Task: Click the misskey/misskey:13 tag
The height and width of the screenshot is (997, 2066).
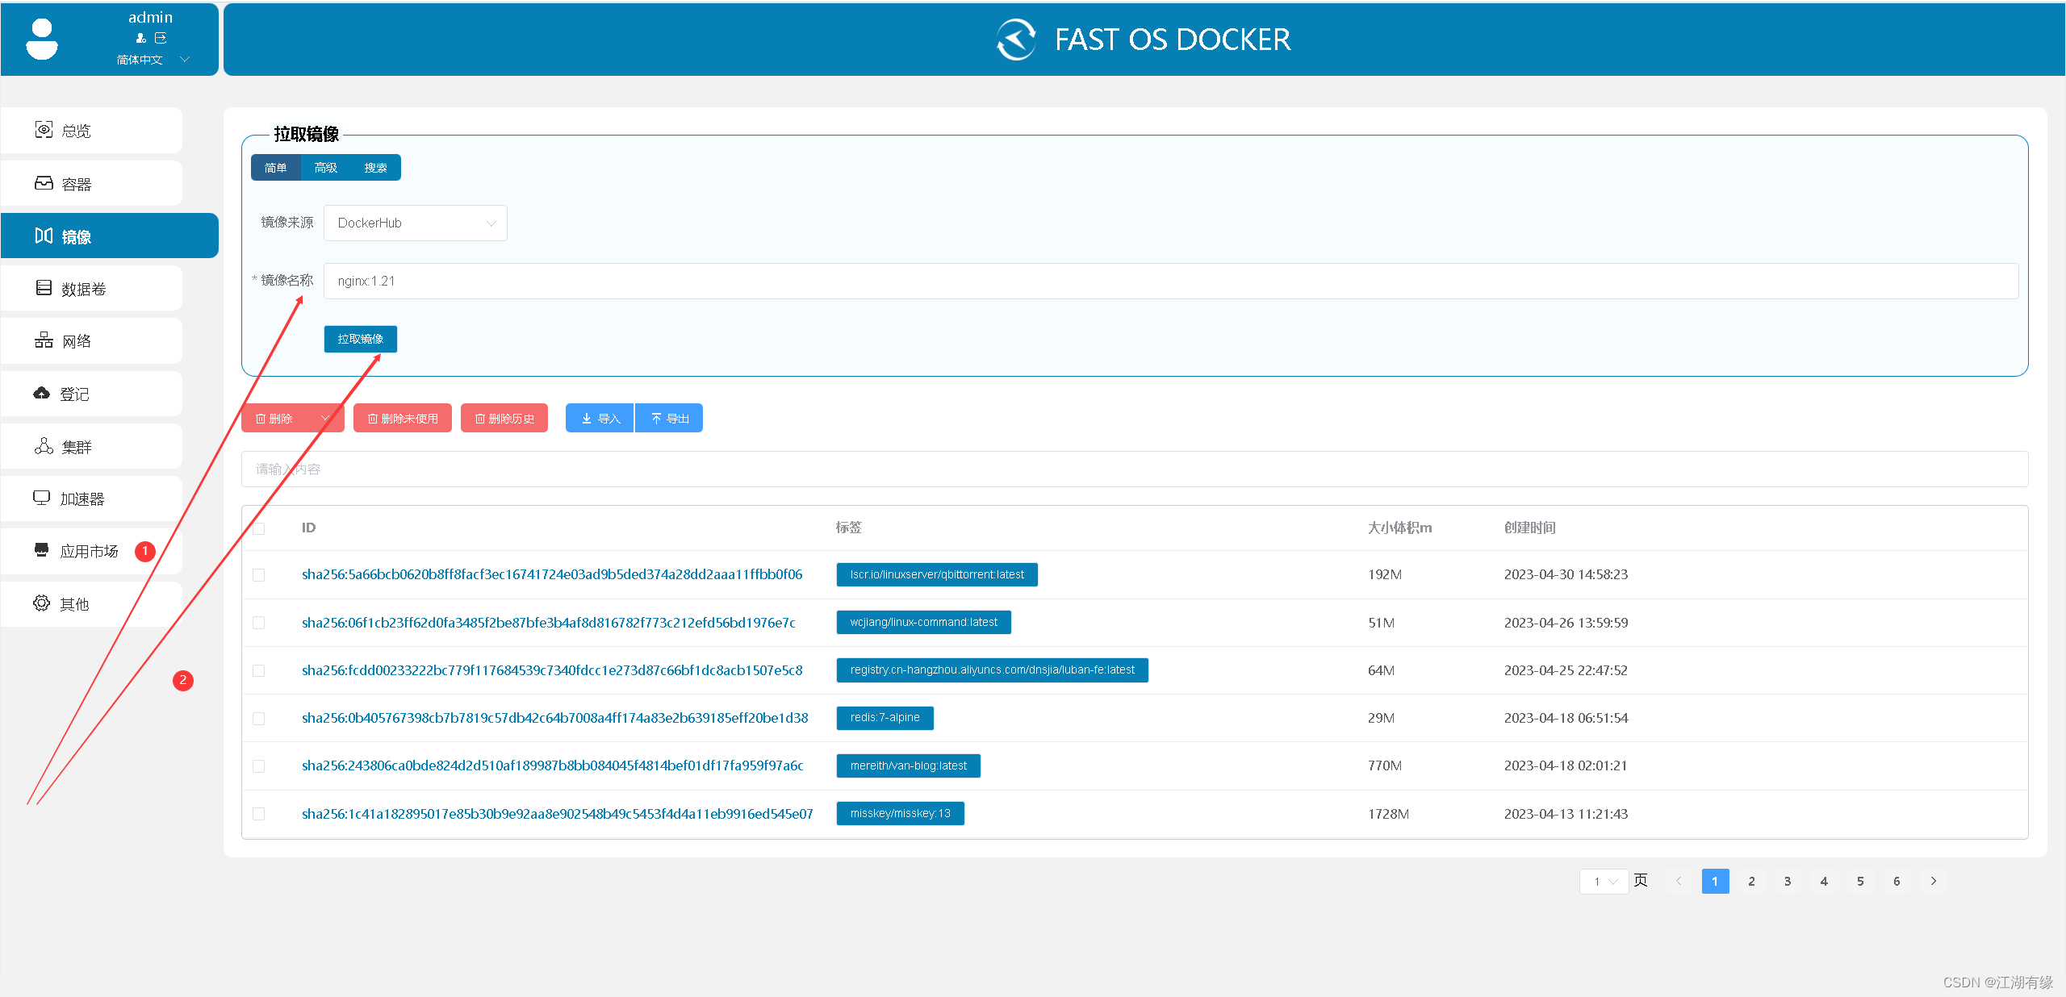Action: (x=900, y=813)
